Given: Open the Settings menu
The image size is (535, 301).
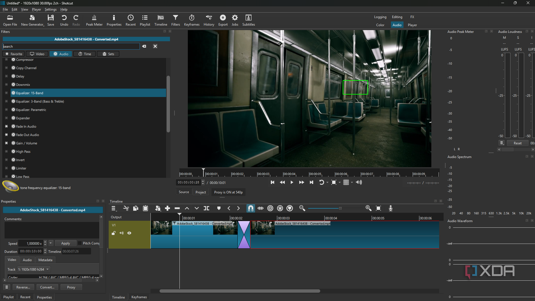Looking at the screenshot, I should point(50,9).
